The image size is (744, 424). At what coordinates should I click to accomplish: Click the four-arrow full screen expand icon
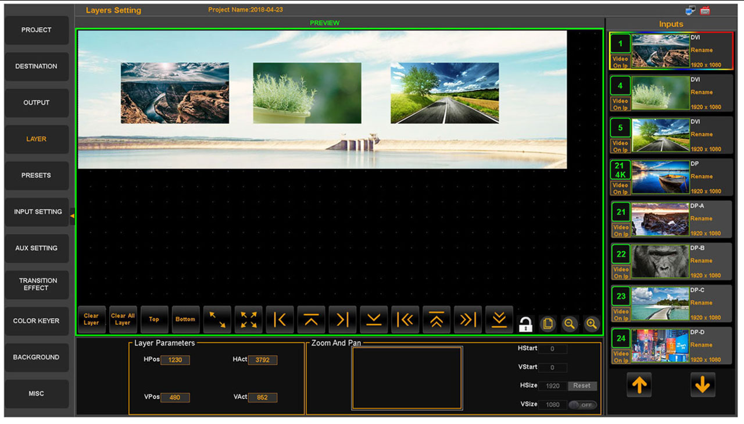(x=248, y=319)
